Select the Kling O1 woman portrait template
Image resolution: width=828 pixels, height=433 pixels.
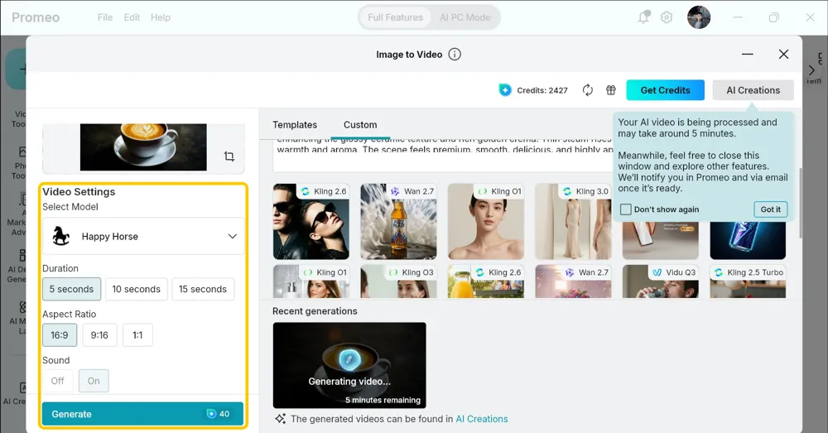pyautogui.click(x=486, y=221)
